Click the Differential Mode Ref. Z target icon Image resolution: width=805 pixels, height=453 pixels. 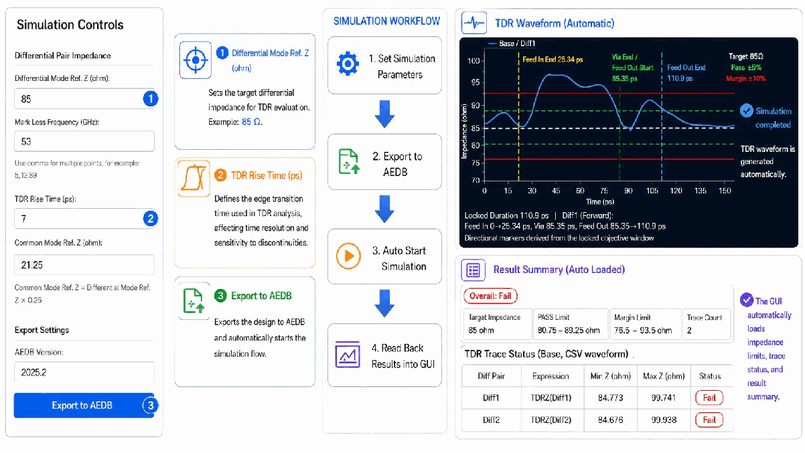(x=196, y=60)
